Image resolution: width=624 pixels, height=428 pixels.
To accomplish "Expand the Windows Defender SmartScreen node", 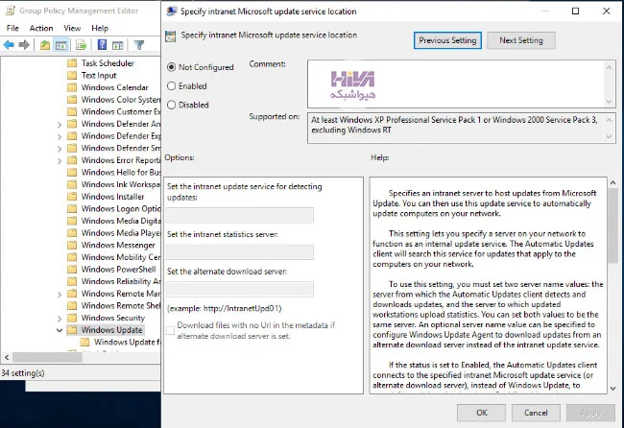I will pyautogui.click(x=60, y=149).
